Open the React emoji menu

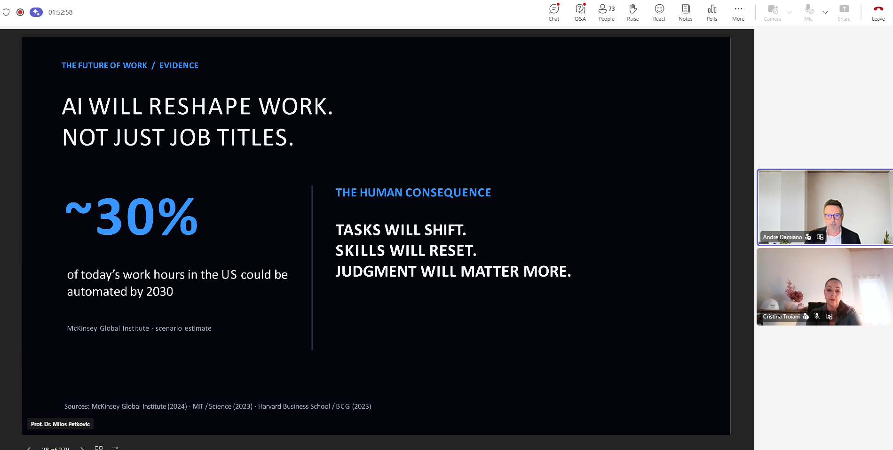pos(659,13)
